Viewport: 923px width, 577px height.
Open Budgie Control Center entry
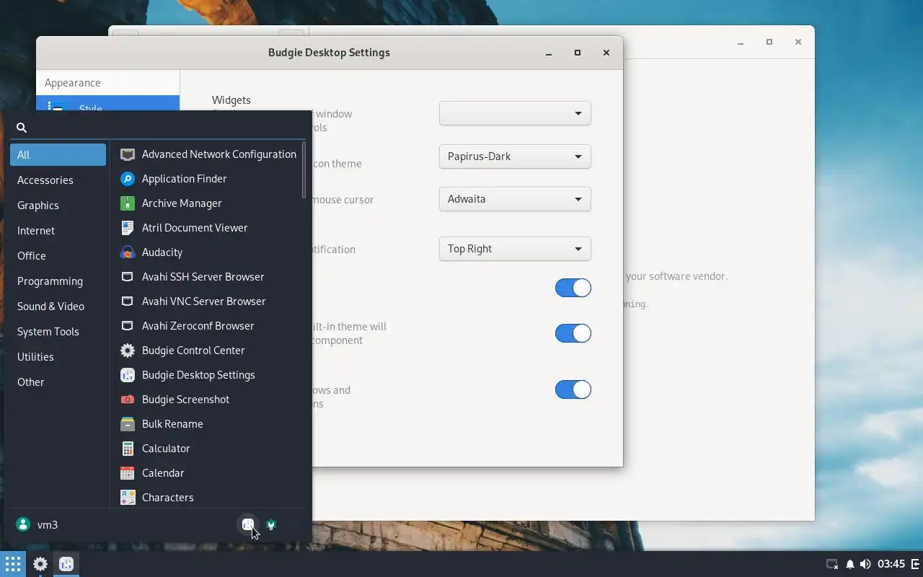[208, 351]
